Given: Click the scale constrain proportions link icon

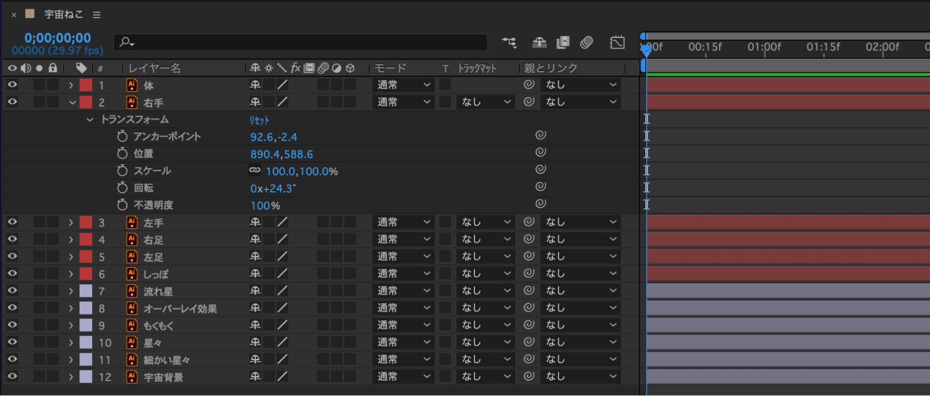Looking at the screenshot, I should coord(255,171).
